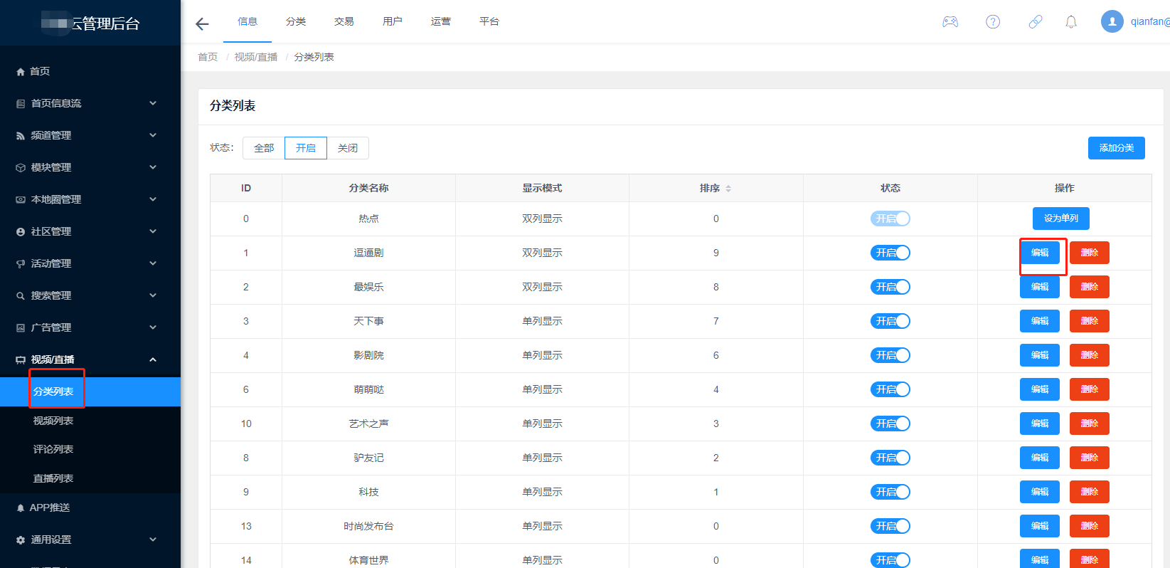Expand the 模块管理 menu chevron

pos(153,167)
